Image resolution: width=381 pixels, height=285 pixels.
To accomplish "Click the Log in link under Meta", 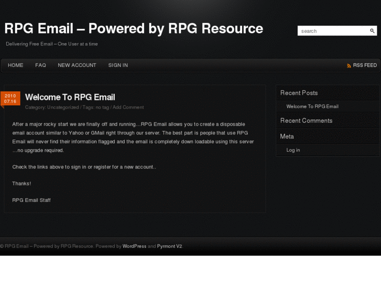I will click(x=293, y=150).
